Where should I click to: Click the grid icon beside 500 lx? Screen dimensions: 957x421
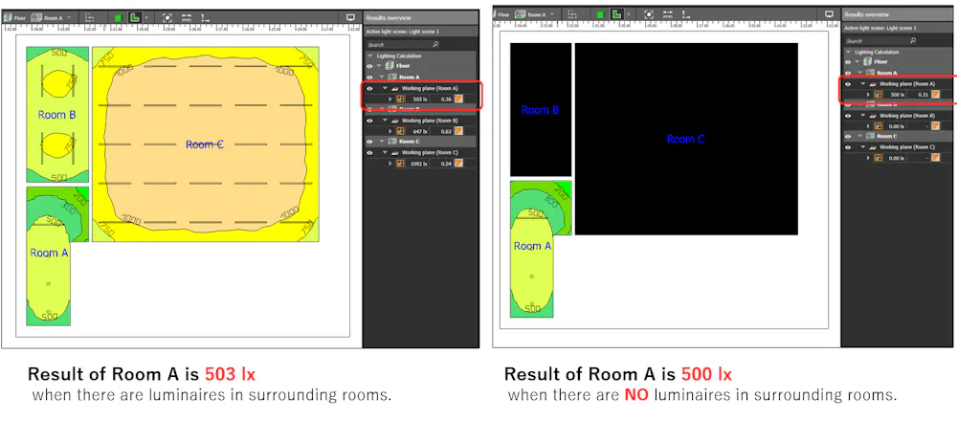[879, 95]
